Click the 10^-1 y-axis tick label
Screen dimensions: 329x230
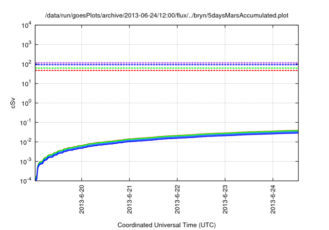point(26,123)
